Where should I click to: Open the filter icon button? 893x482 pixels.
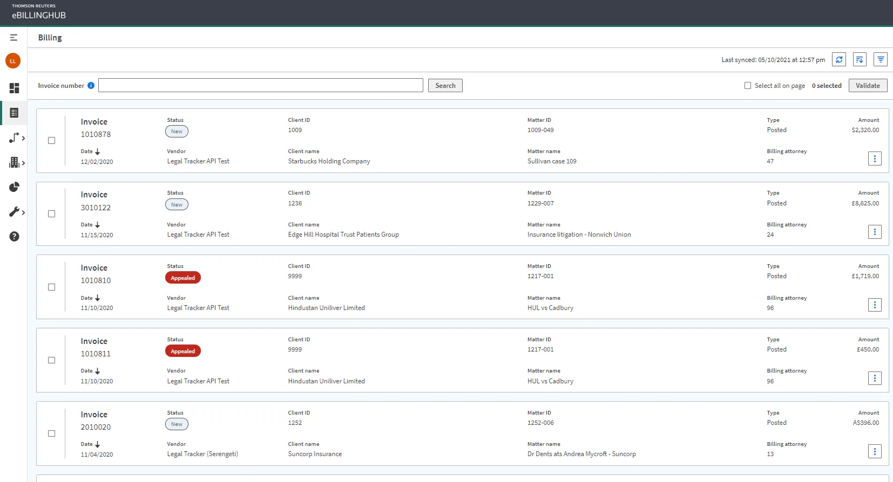click(x=881, y=60)
